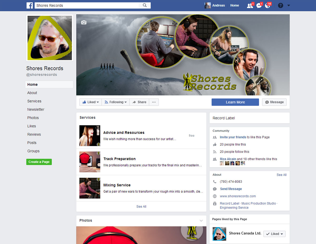Open the Mixing Service entry
Image resolution: width=316 pixels, height=244 pixels.
(117, 185)
